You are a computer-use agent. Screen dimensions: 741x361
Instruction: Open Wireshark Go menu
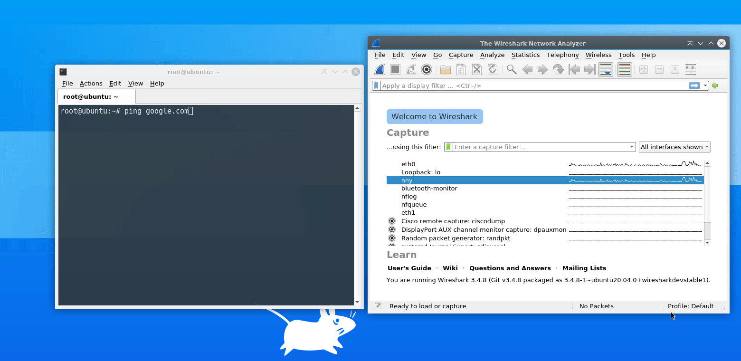[437, 55]
